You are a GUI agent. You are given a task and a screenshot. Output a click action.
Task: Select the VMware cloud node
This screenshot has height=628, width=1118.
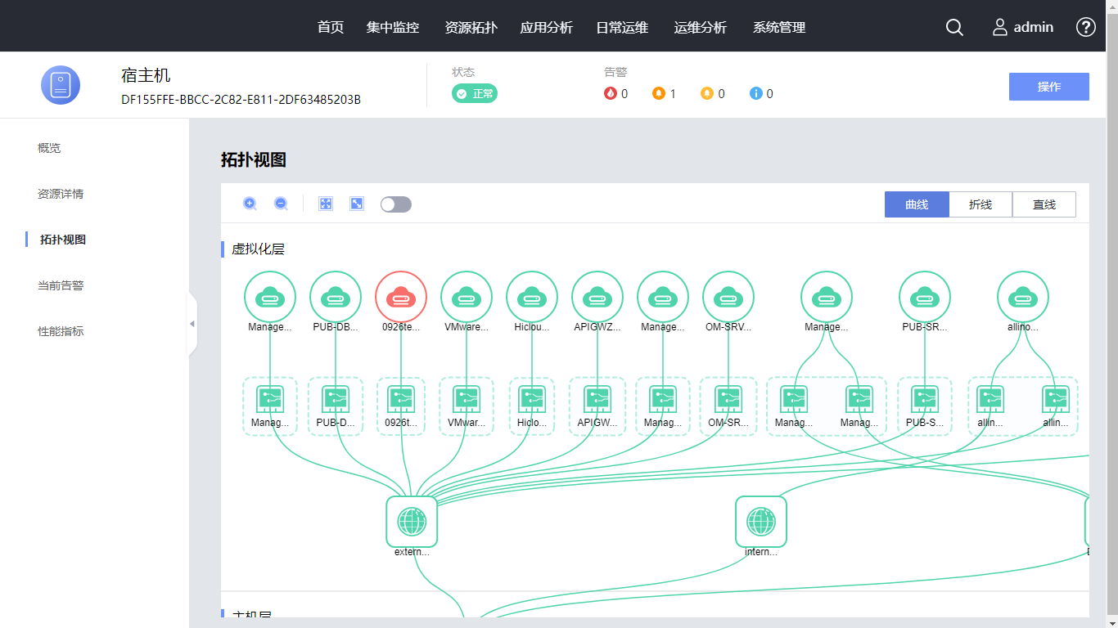(x=467, y=297)
